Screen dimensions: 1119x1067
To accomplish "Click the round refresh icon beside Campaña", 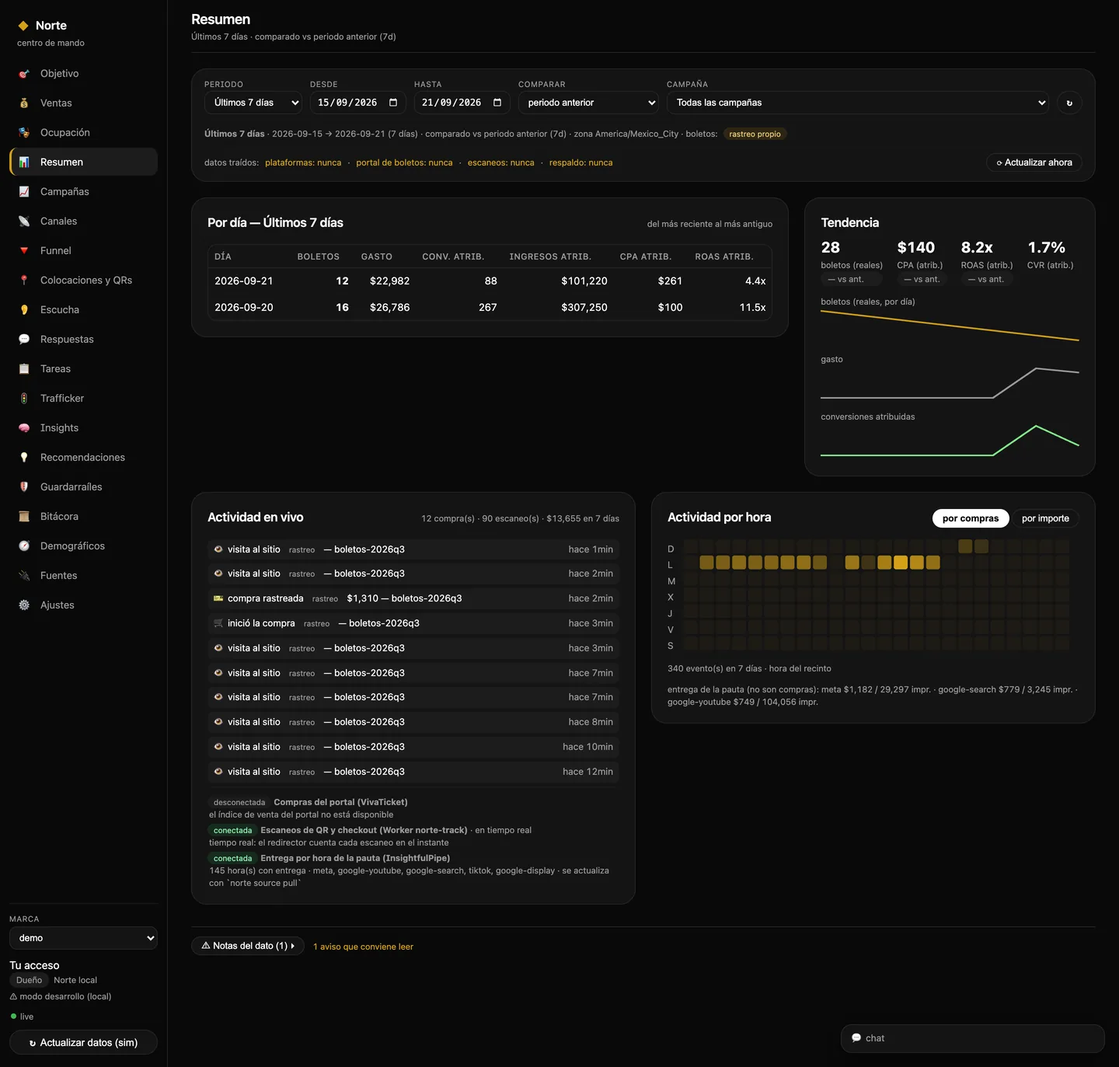I will 1069,103.
